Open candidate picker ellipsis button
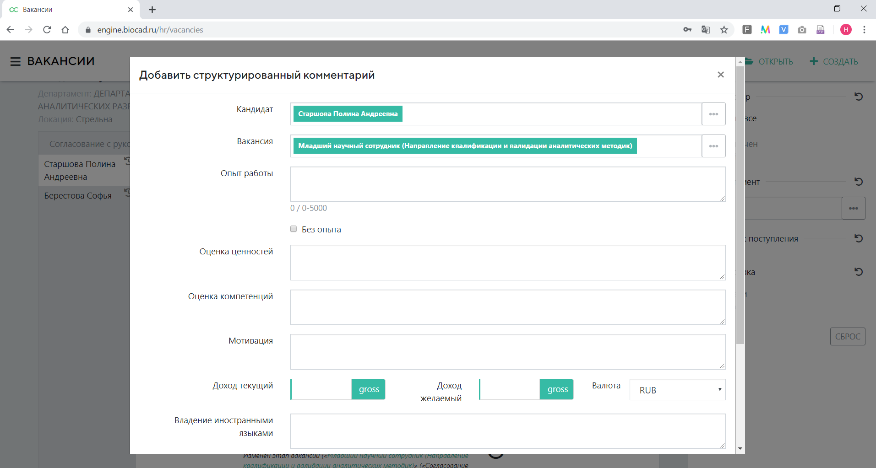 (x=713, y=114)
